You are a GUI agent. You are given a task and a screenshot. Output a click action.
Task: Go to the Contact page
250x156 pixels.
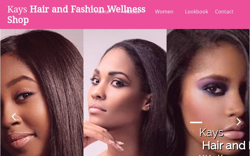coord(224,12)
